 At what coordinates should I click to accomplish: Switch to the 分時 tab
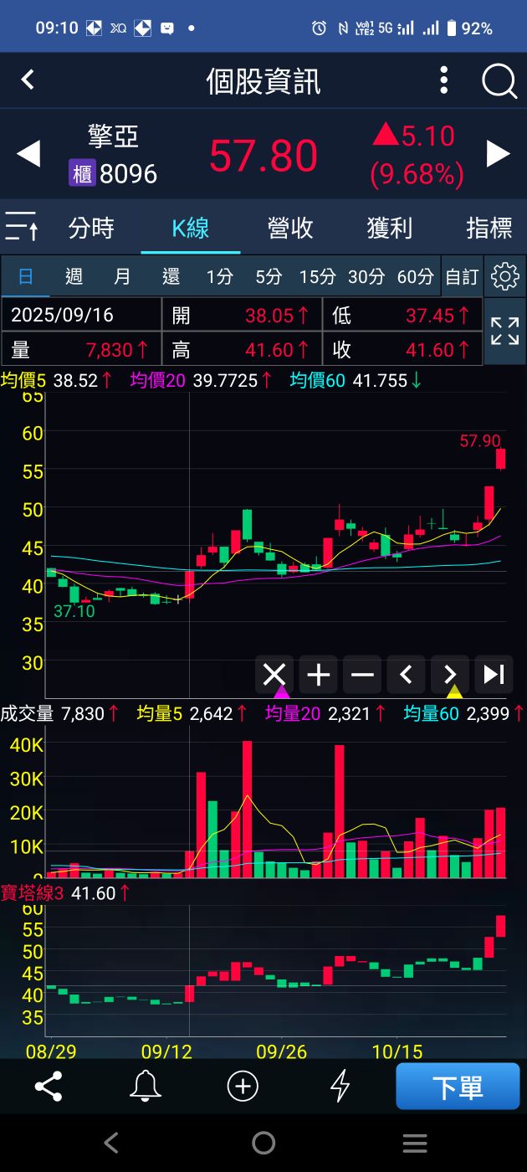tap(91, 228)
